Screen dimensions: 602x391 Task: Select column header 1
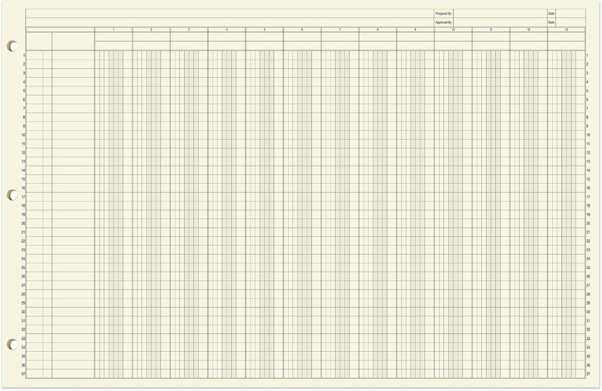[x=113, y=30]
